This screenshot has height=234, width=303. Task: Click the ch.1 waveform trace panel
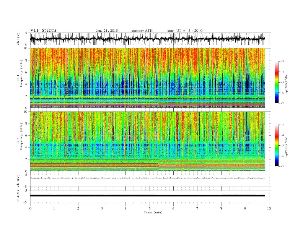150,39
